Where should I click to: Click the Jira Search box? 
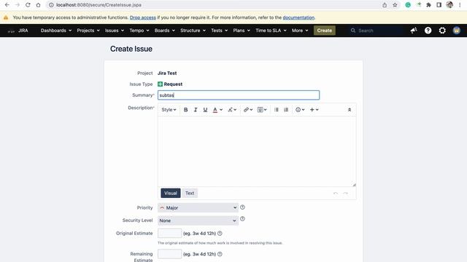tap(375, 31)
